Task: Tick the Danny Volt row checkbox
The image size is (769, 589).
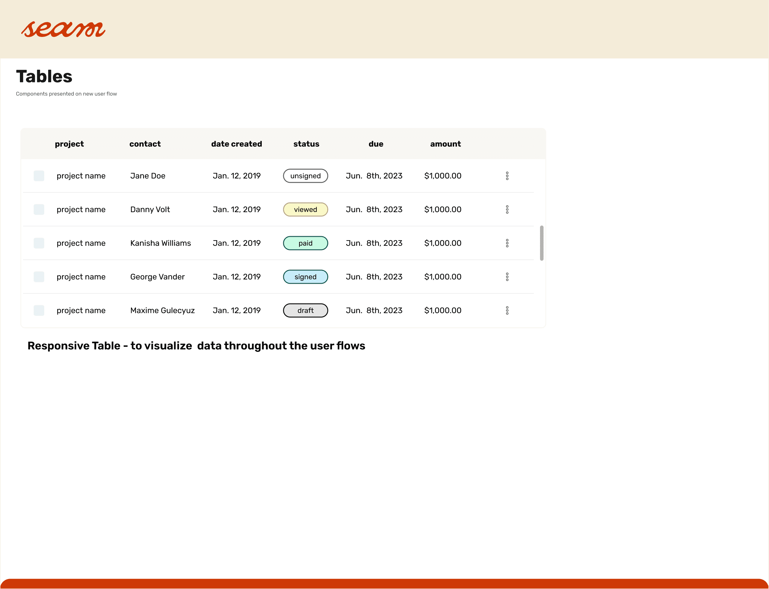Action: 39,209
